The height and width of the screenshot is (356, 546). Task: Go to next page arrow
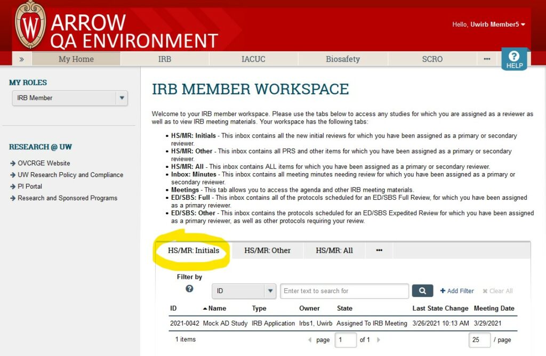pos(379,339)
